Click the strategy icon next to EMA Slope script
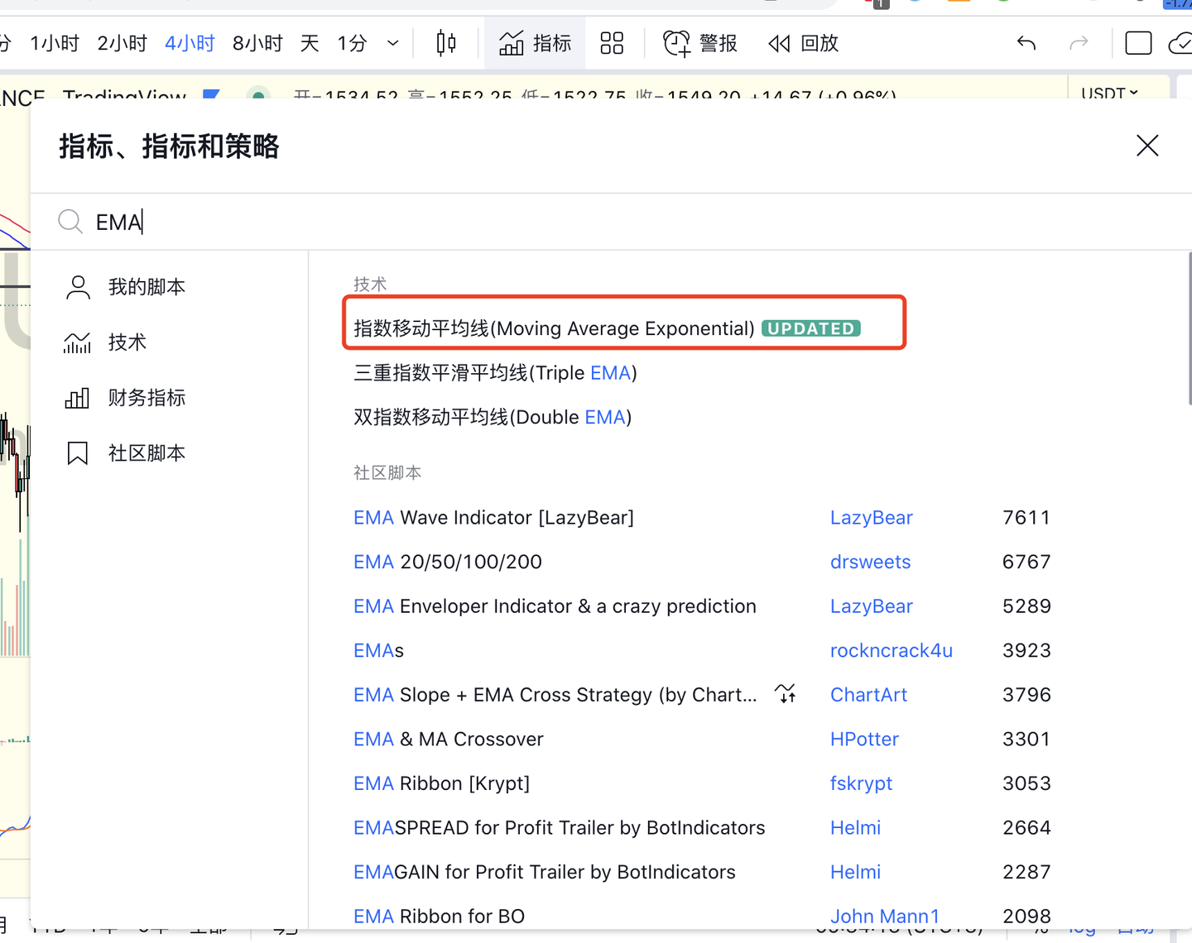Viewport: 1192px width, 943px height. click(785, 693)
